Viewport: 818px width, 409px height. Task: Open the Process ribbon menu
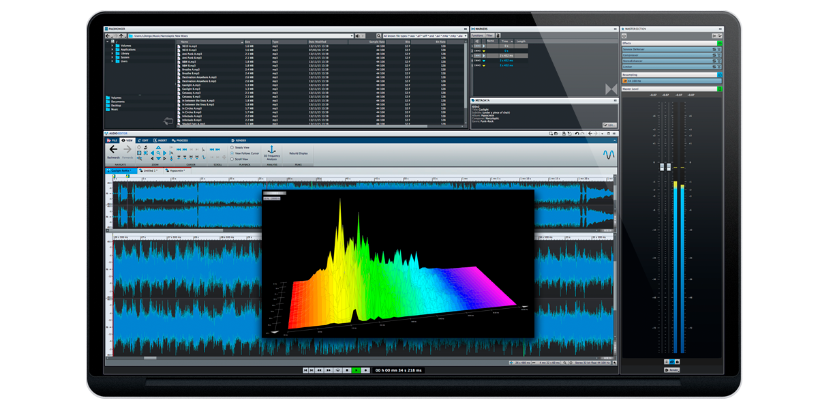(182, 140)
